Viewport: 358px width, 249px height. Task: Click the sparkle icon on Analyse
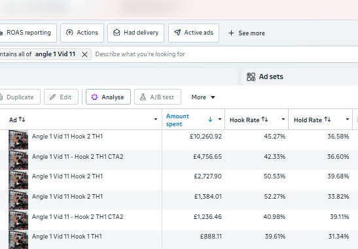(x=94, y=97)
